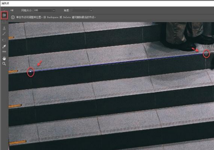The image size is (214, 150).
Task: Click the 消失点 dialog title text
Action: [5, 3]
